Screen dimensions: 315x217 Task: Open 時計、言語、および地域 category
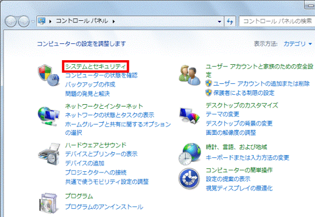pos(236,147)
